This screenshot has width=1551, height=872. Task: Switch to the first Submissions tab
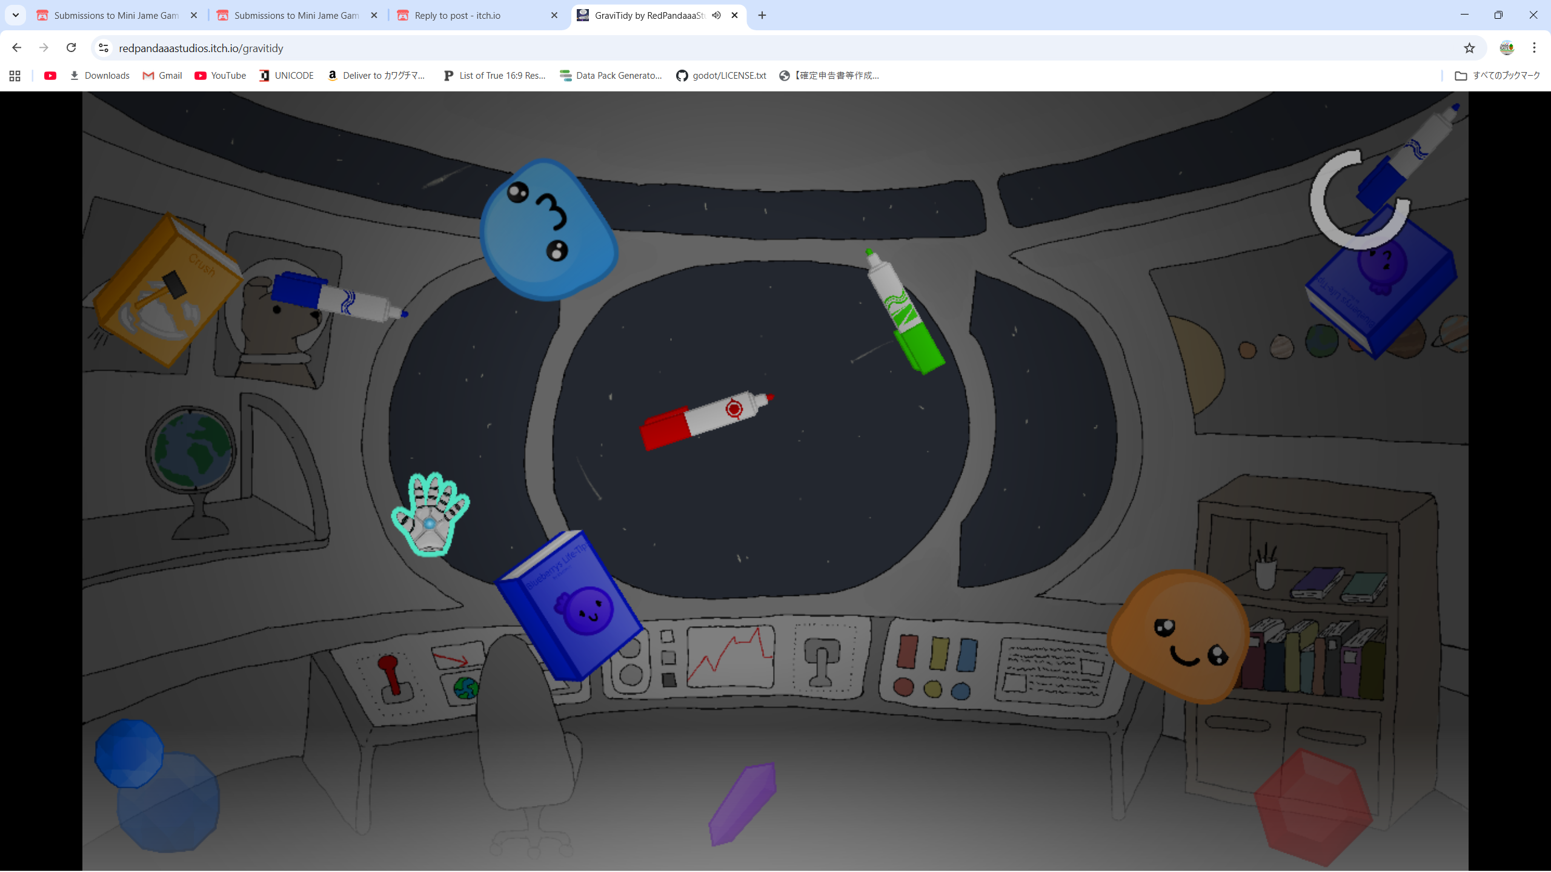click(115, 15)
